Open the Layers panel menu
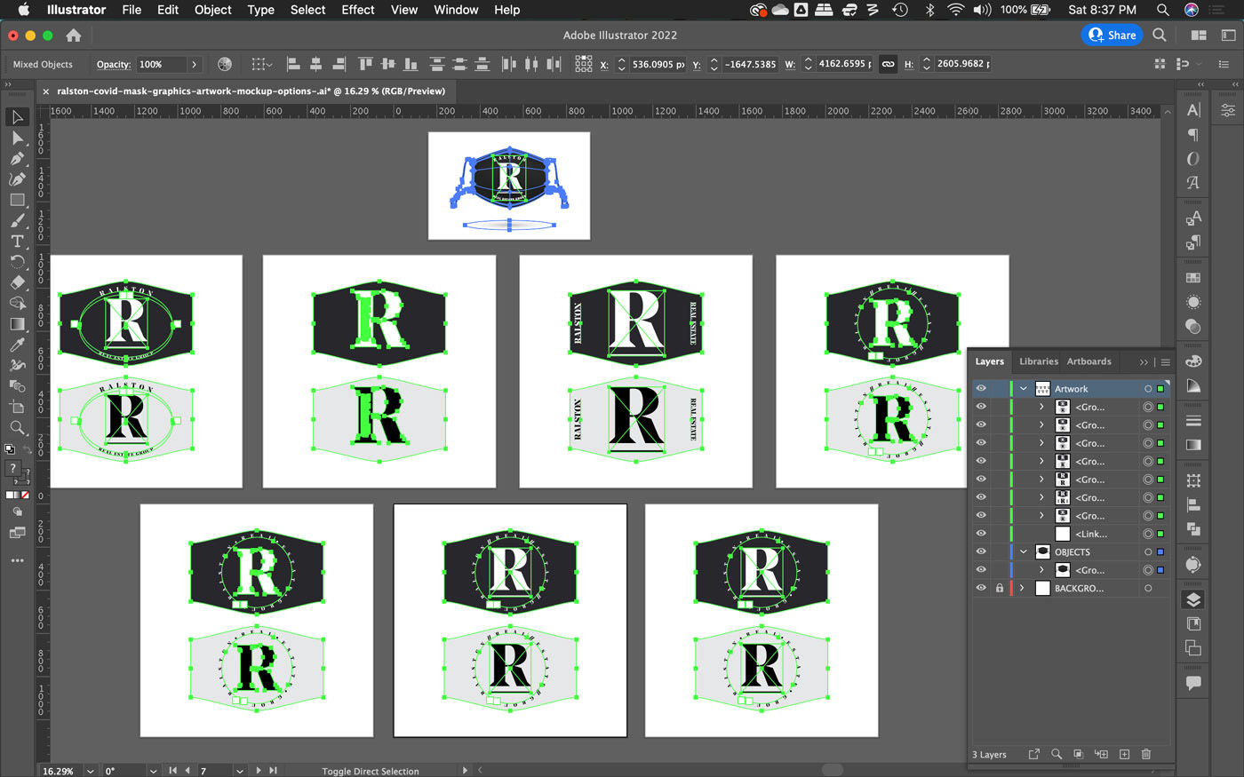The image size is (1244, 777). pos(1165,362)
